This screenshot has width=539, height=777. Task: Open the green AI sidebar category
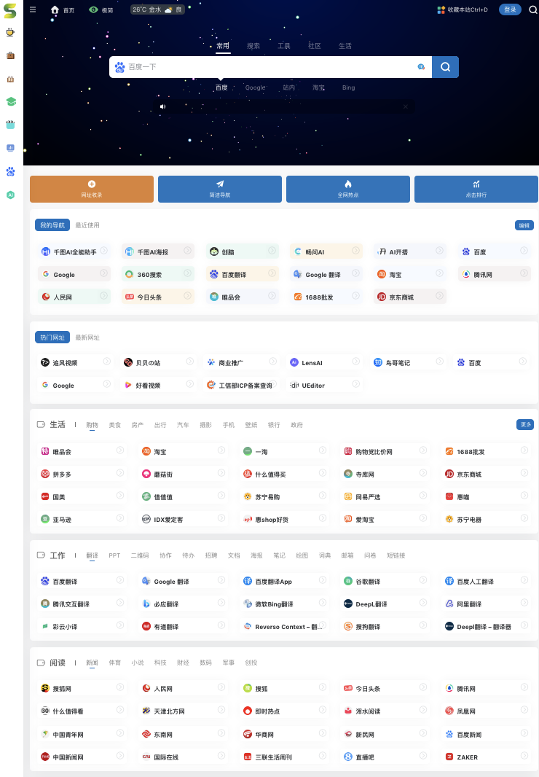[10, 195]
